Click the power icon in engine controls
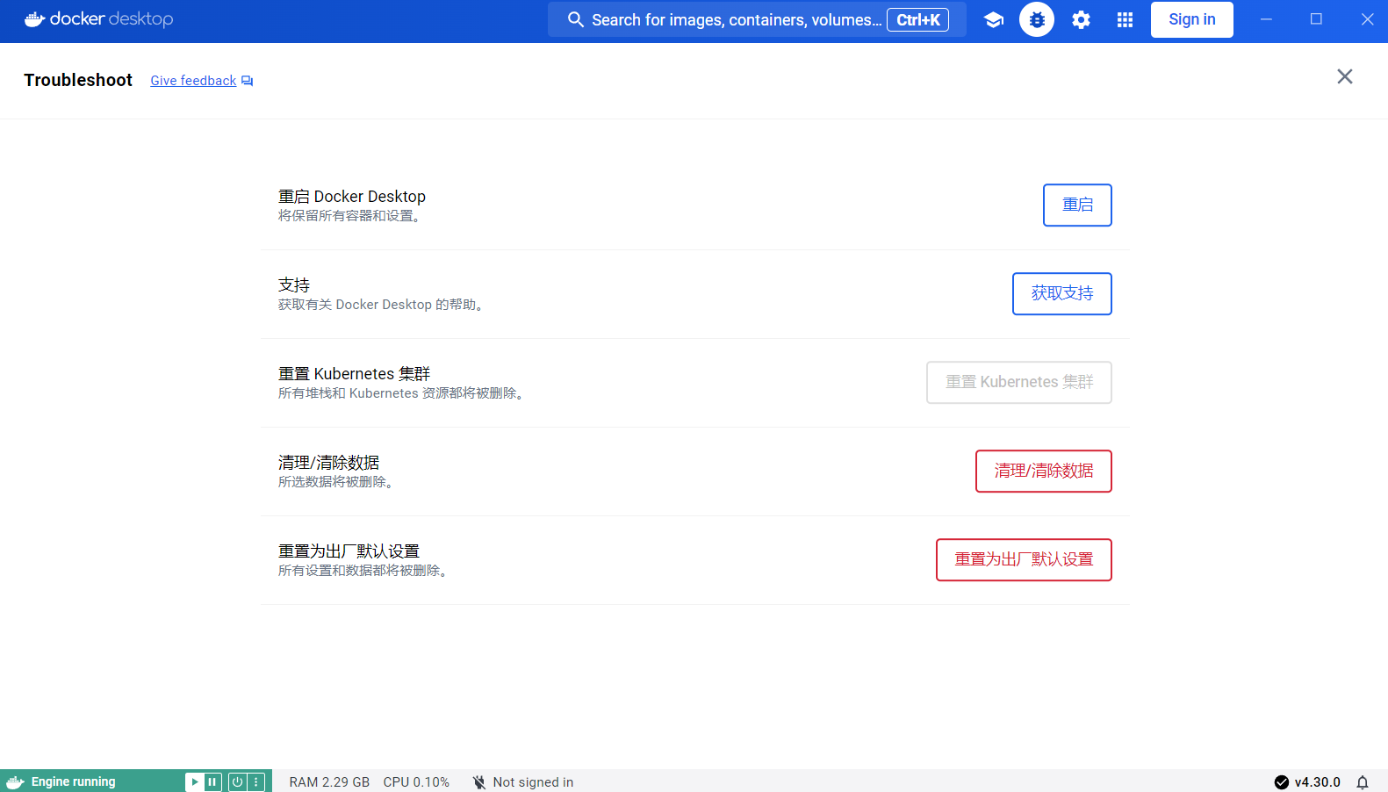 237,781
